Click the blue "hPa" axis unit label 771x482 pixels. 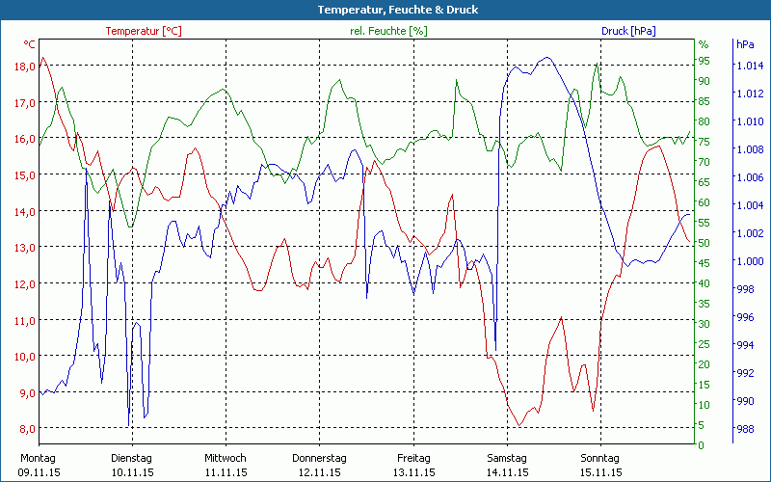[x=745, y=44]
